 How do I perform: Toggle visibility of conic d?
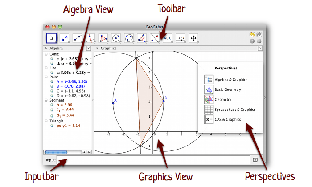tap(52, 63)
